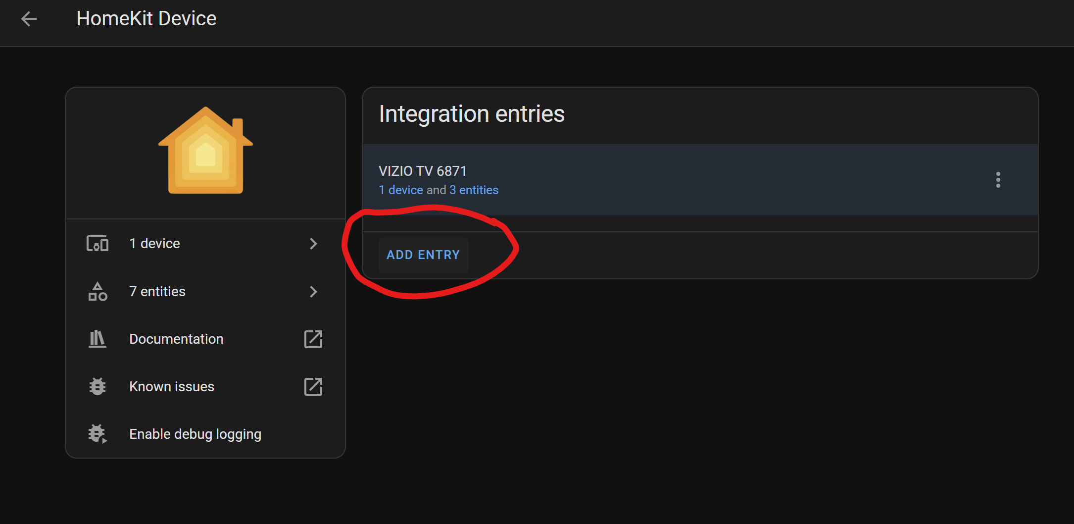Open the Known issues row
The width and height of the screenshot is (1074, 524).
tap(205, 387)
